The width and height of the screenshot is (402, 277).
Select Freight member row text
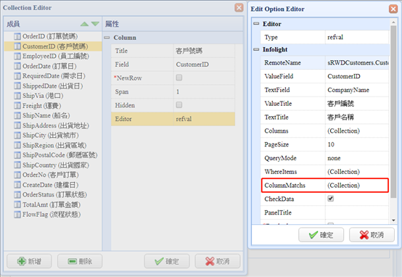[42, 106]
